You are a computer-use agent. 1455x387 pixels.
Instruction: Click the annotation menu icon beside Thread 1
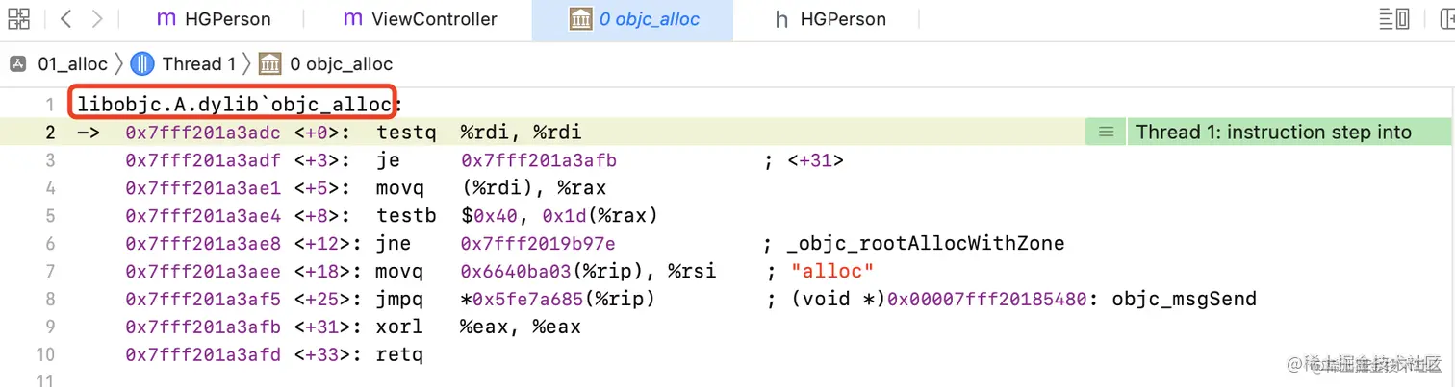coord(1106,133)
